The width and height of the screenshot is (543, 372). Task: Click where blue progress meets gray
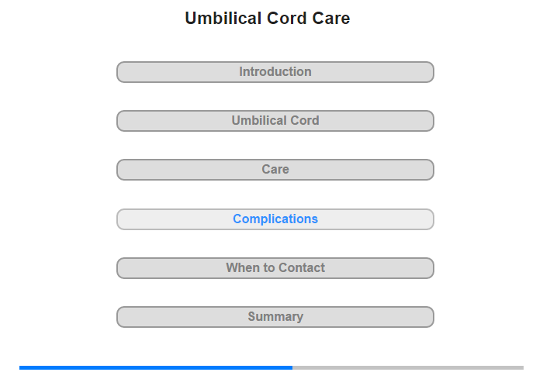pyautogui.click(x=292, y=367)
